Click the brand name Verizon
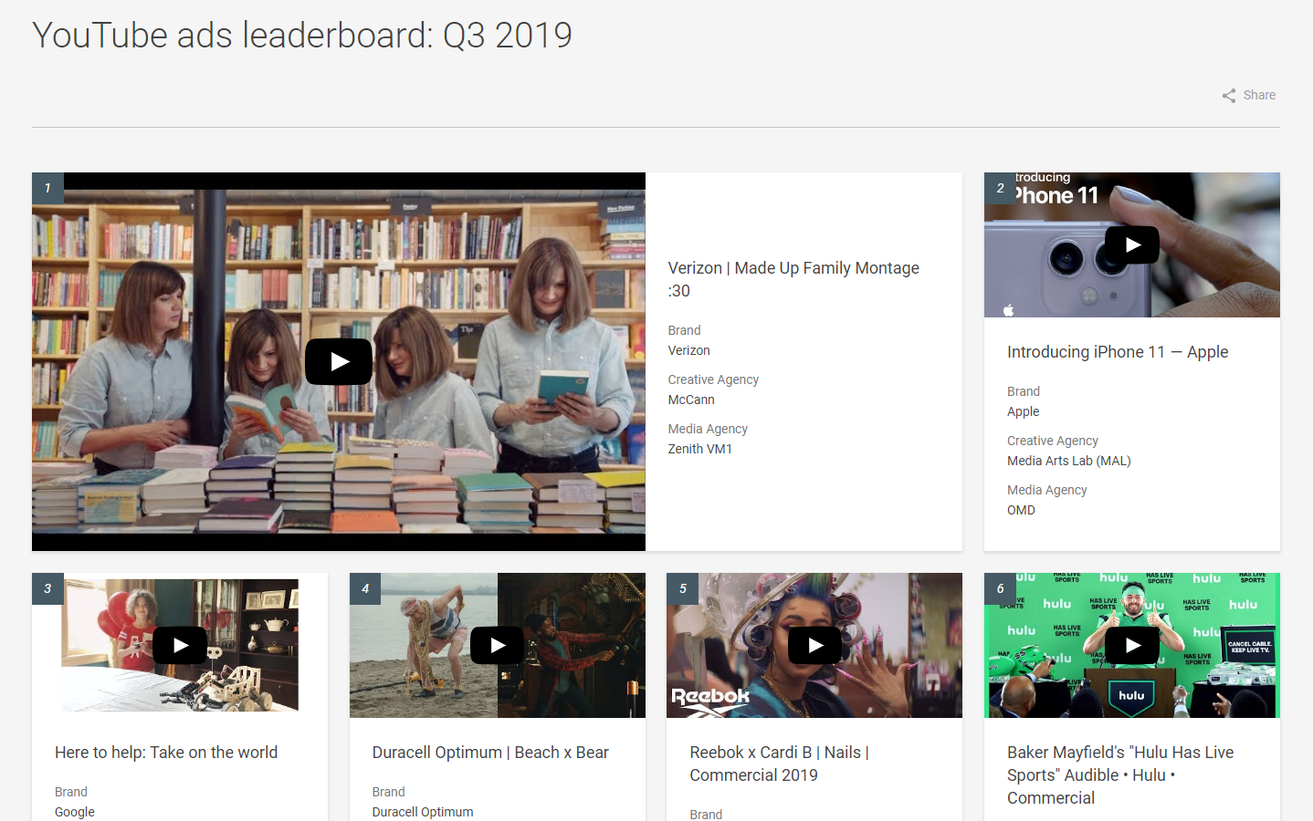1313x821 pixels. point(688,350)
